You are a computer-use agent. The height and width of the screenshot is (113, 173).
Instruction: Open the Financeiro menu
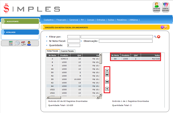click(x=62, y=20)
